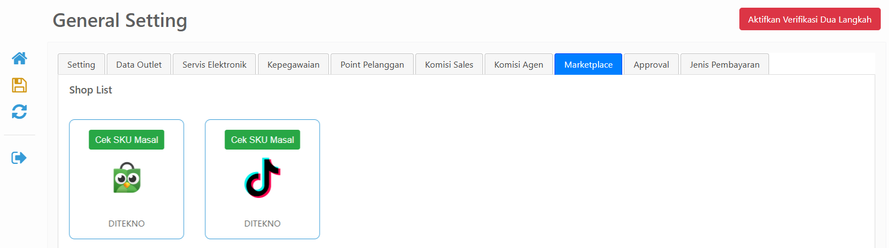Go to home via the house icon

(19, 58)
